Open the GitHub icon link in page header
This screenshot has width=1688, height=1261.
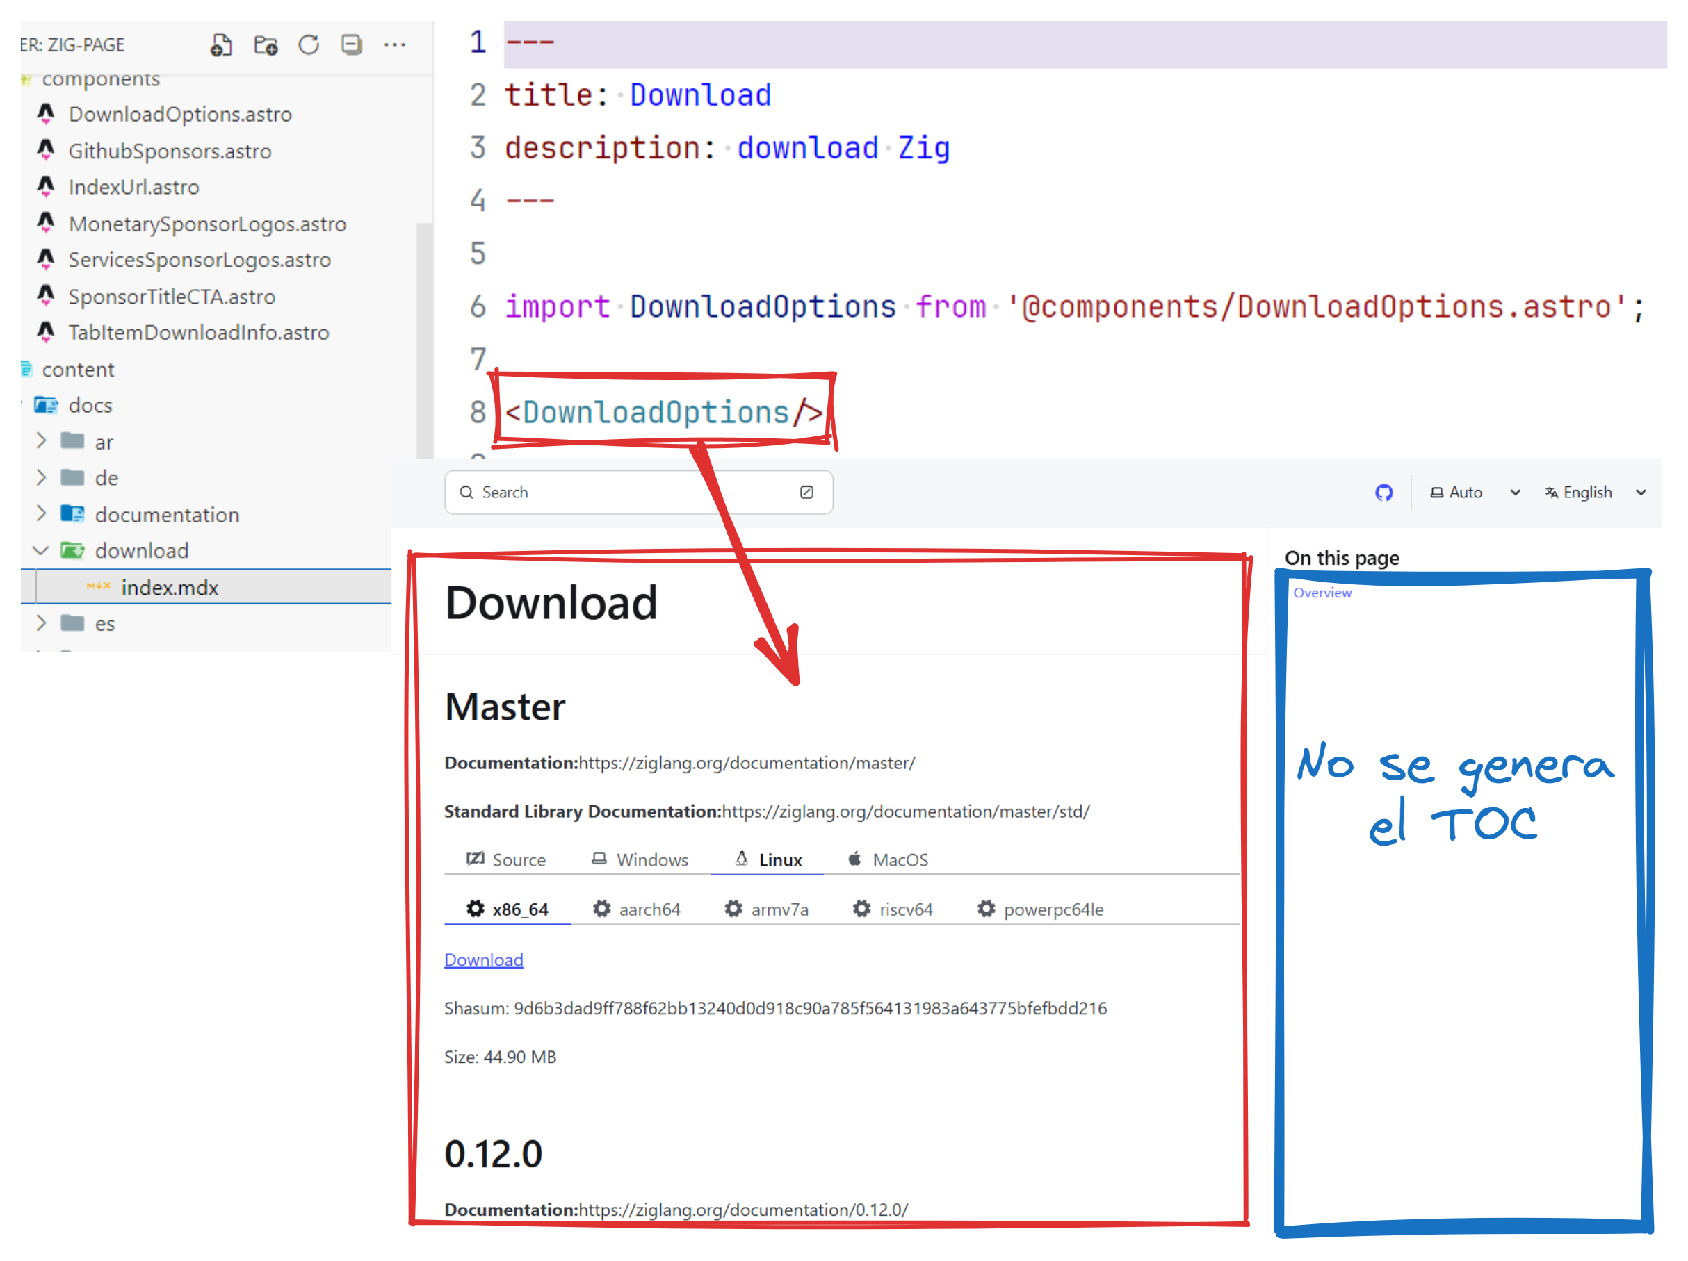(1383, 493)
